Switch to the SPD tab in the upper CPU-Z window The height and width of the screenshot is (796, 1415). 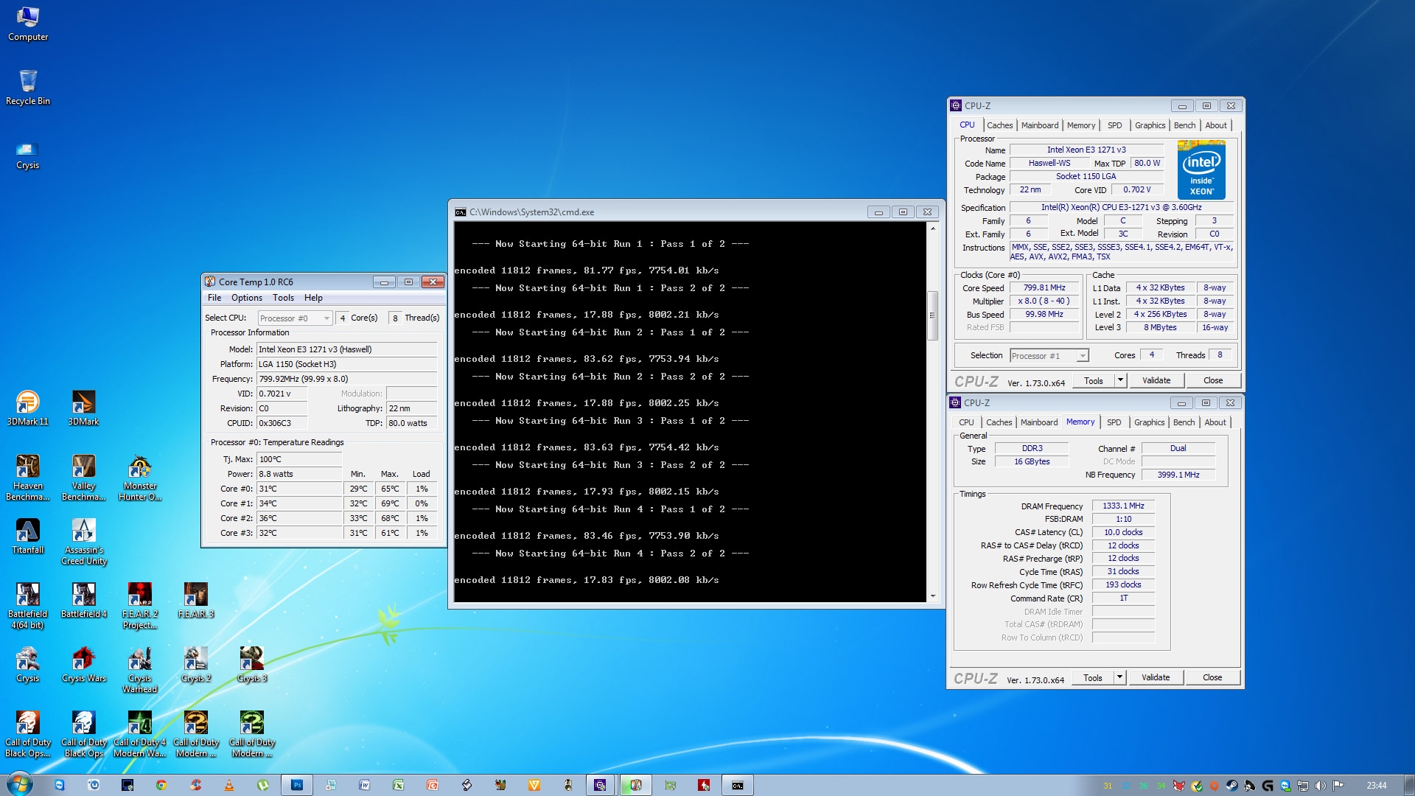click(1114, 125)
